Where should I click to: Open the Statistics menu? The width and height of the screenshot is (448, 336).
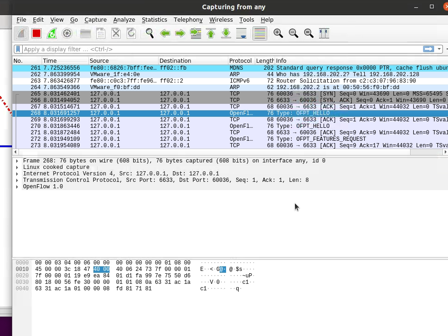pyautogui.click(x=154, y=20)
